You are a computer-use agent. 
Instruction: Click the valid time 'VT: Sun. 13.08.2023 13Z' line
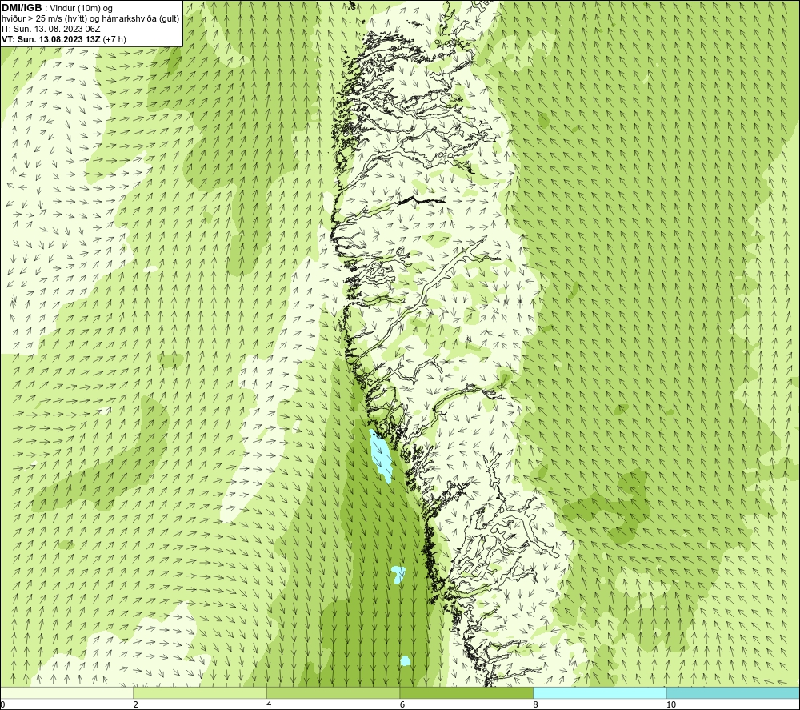[x=64, y=39]
